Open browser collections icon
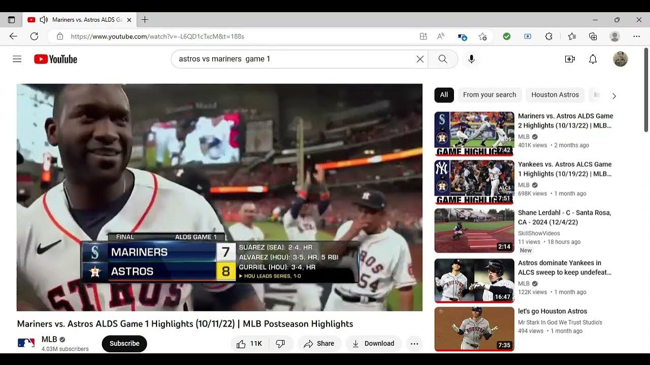Viewport: 650px width, 365px height. pos(593,36)
